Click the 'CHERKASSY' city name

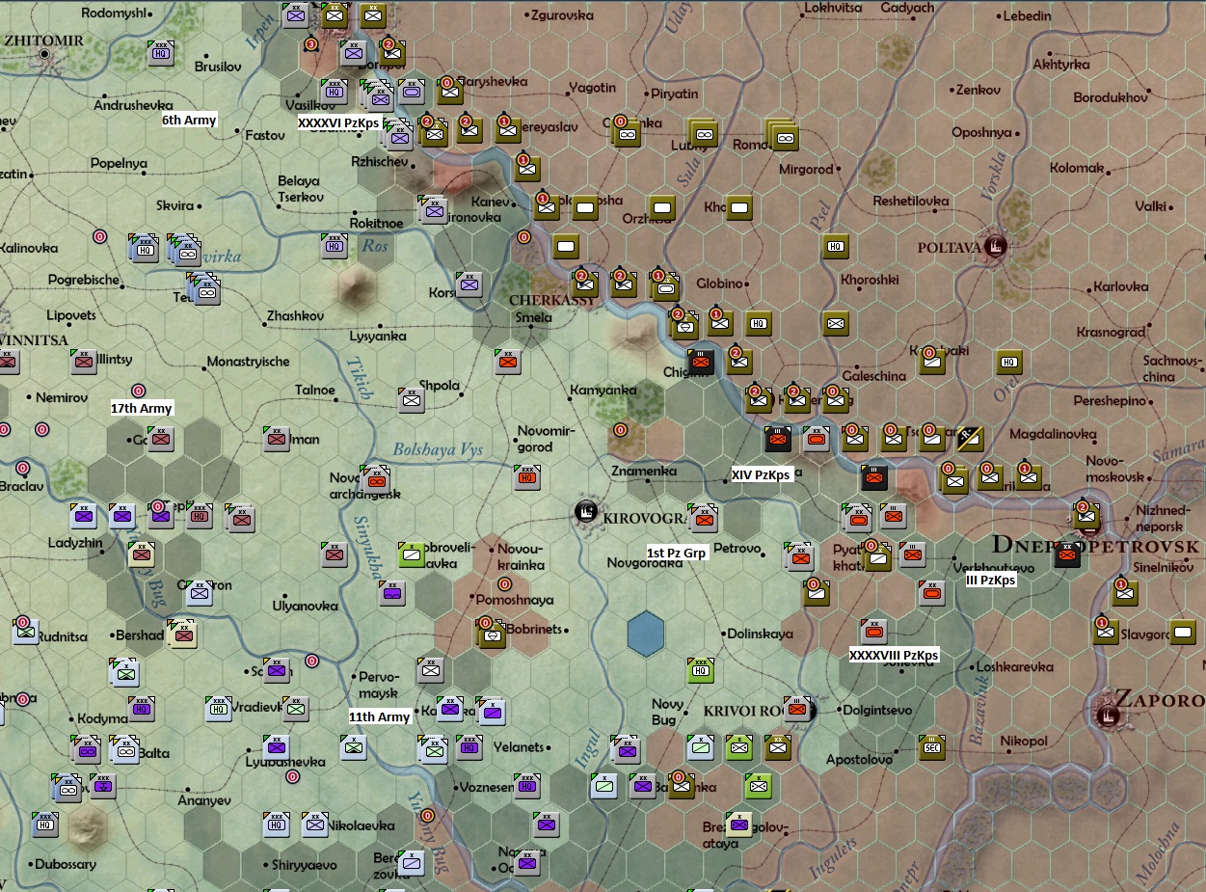pyautogui.click(x=551, y=300)
